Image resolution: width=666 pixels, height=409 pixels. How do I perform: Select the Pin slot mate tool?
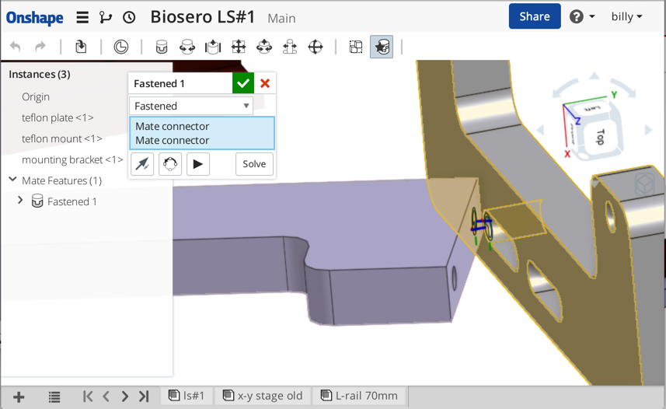(290, 47)
